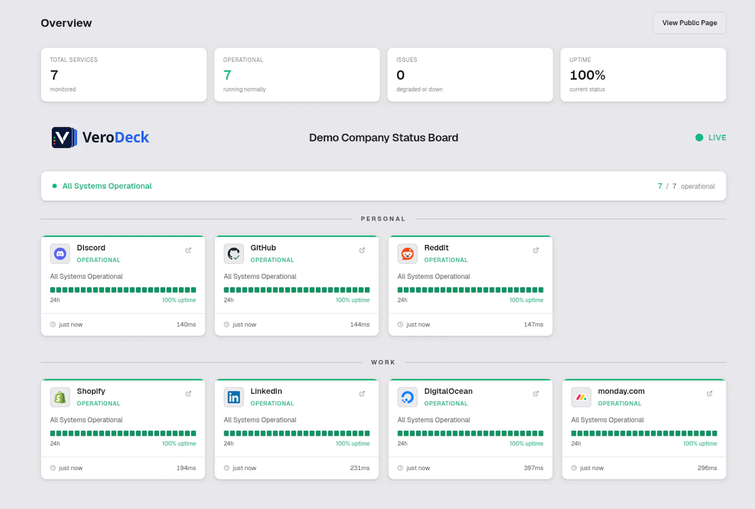The height and width of the screenshot is (509, 755).
Task: Click the All Systems Operational banner text
Action: (107, 186)
